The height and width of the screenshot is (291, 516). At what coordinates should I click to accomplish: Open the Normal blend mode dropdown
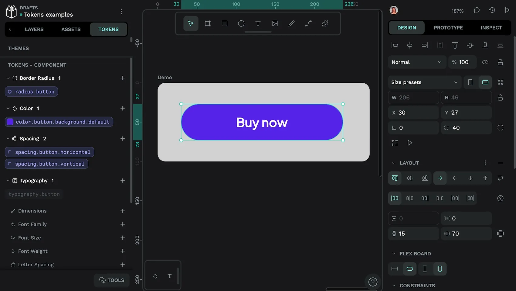click(x=417, y=62)
